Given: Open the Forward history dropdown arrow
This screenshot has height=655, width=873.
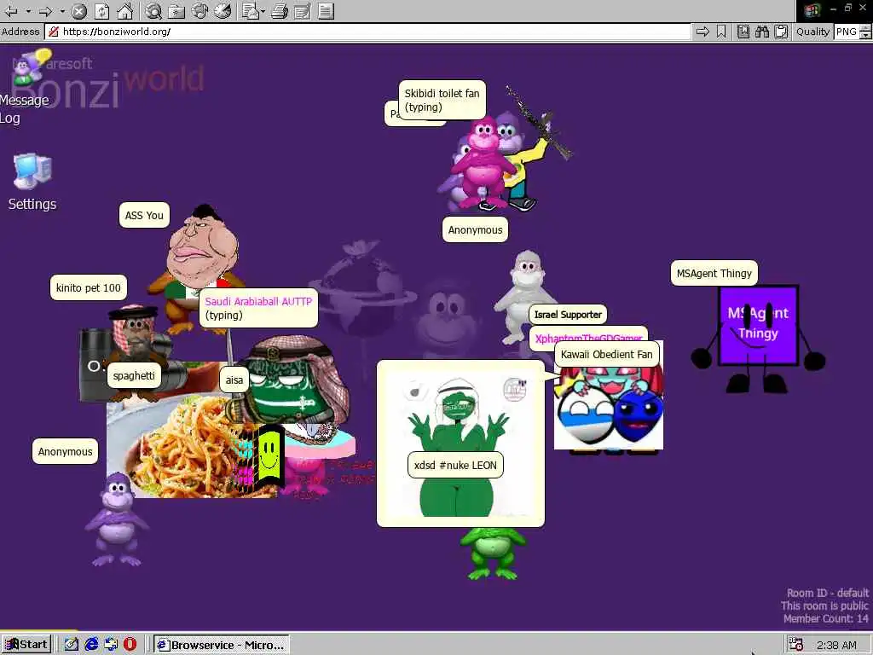Looking at the screenshot, I should tap(62, 10).
